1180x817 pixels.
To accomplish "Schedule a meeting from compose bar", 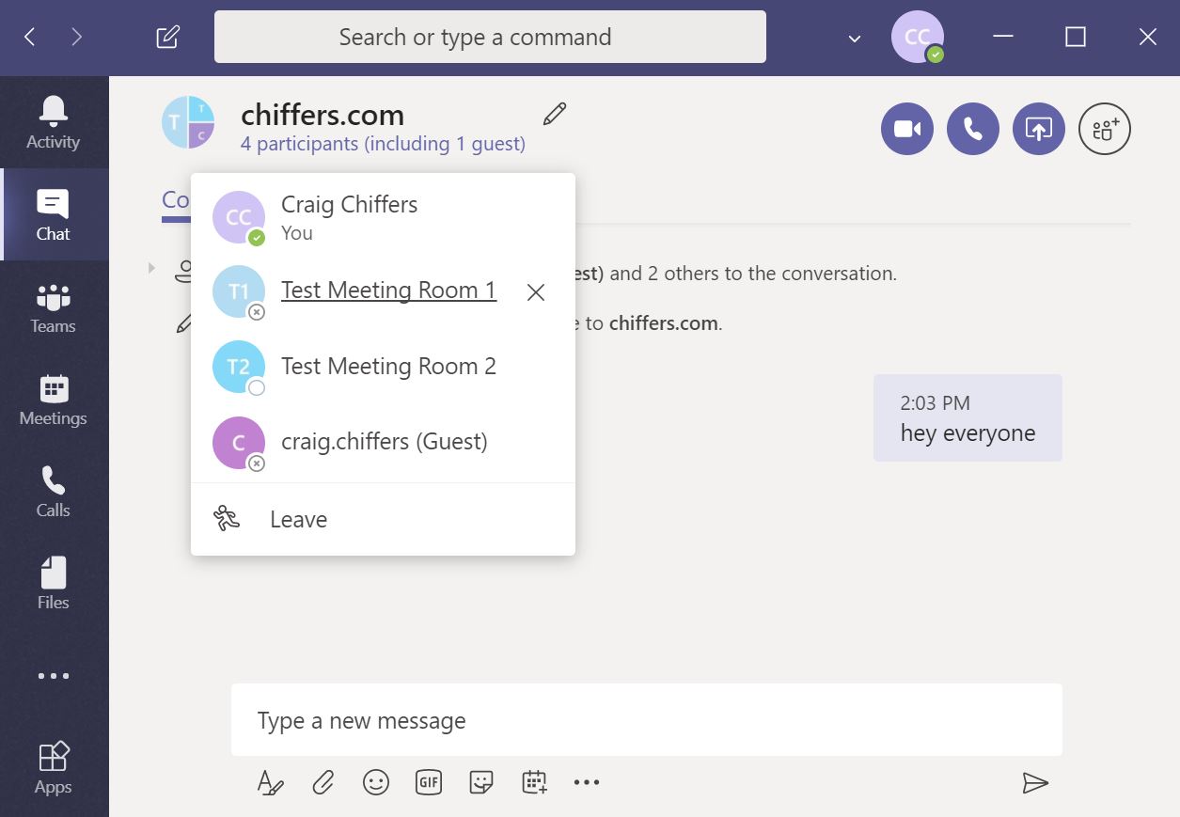I will pyautogui.click(x=534, y=782).
